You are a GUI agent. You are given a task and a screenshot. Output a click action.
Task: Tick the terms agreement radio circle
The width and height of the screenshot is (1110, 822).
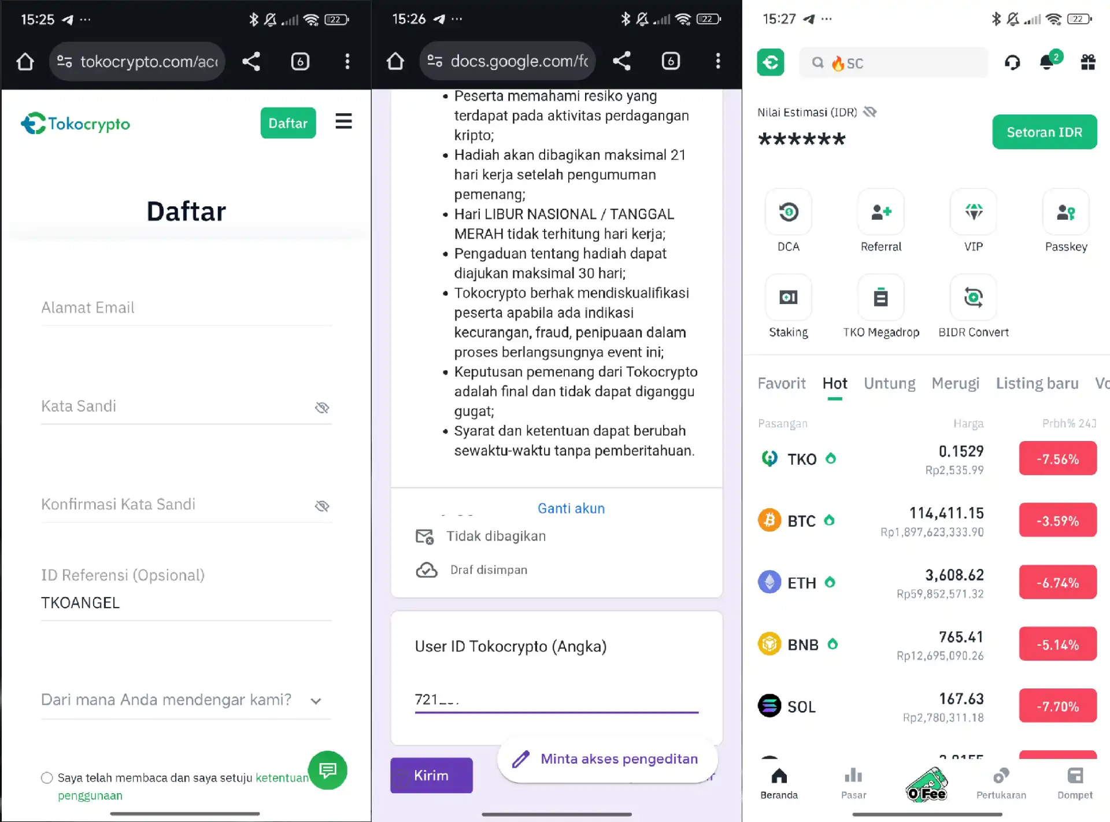(x=47, y=778)
